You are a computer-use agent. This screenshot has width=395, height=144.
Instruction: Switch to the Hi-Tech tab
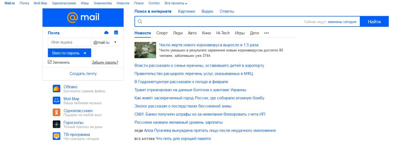223,33
